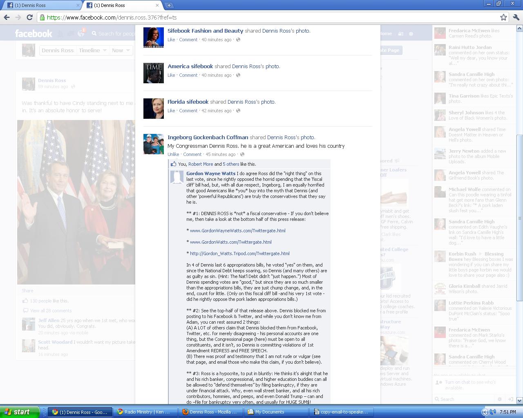
Task: Open Raini Hutto Jordan ticker story
Action: [x=473, y=55]
